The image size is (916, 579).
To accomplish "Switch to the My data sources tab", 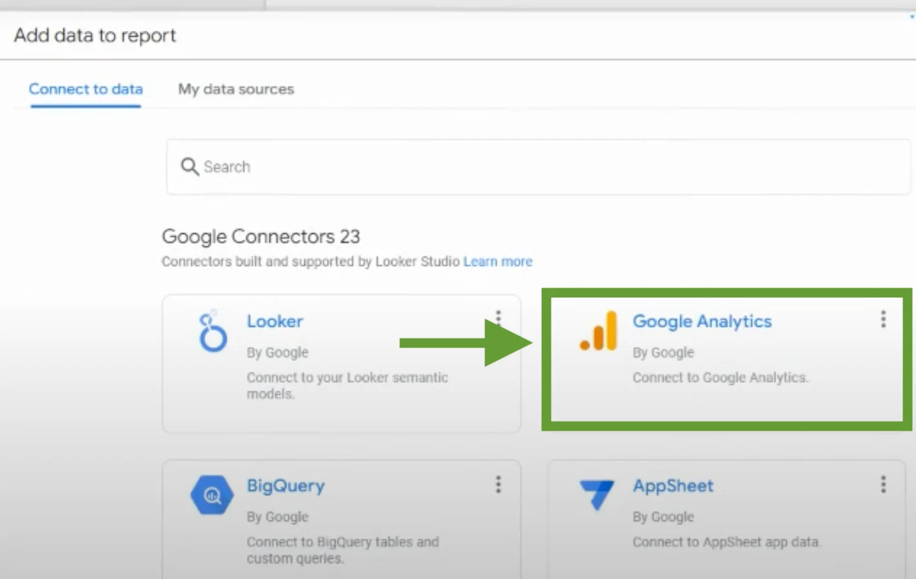I will pos(236,89).
